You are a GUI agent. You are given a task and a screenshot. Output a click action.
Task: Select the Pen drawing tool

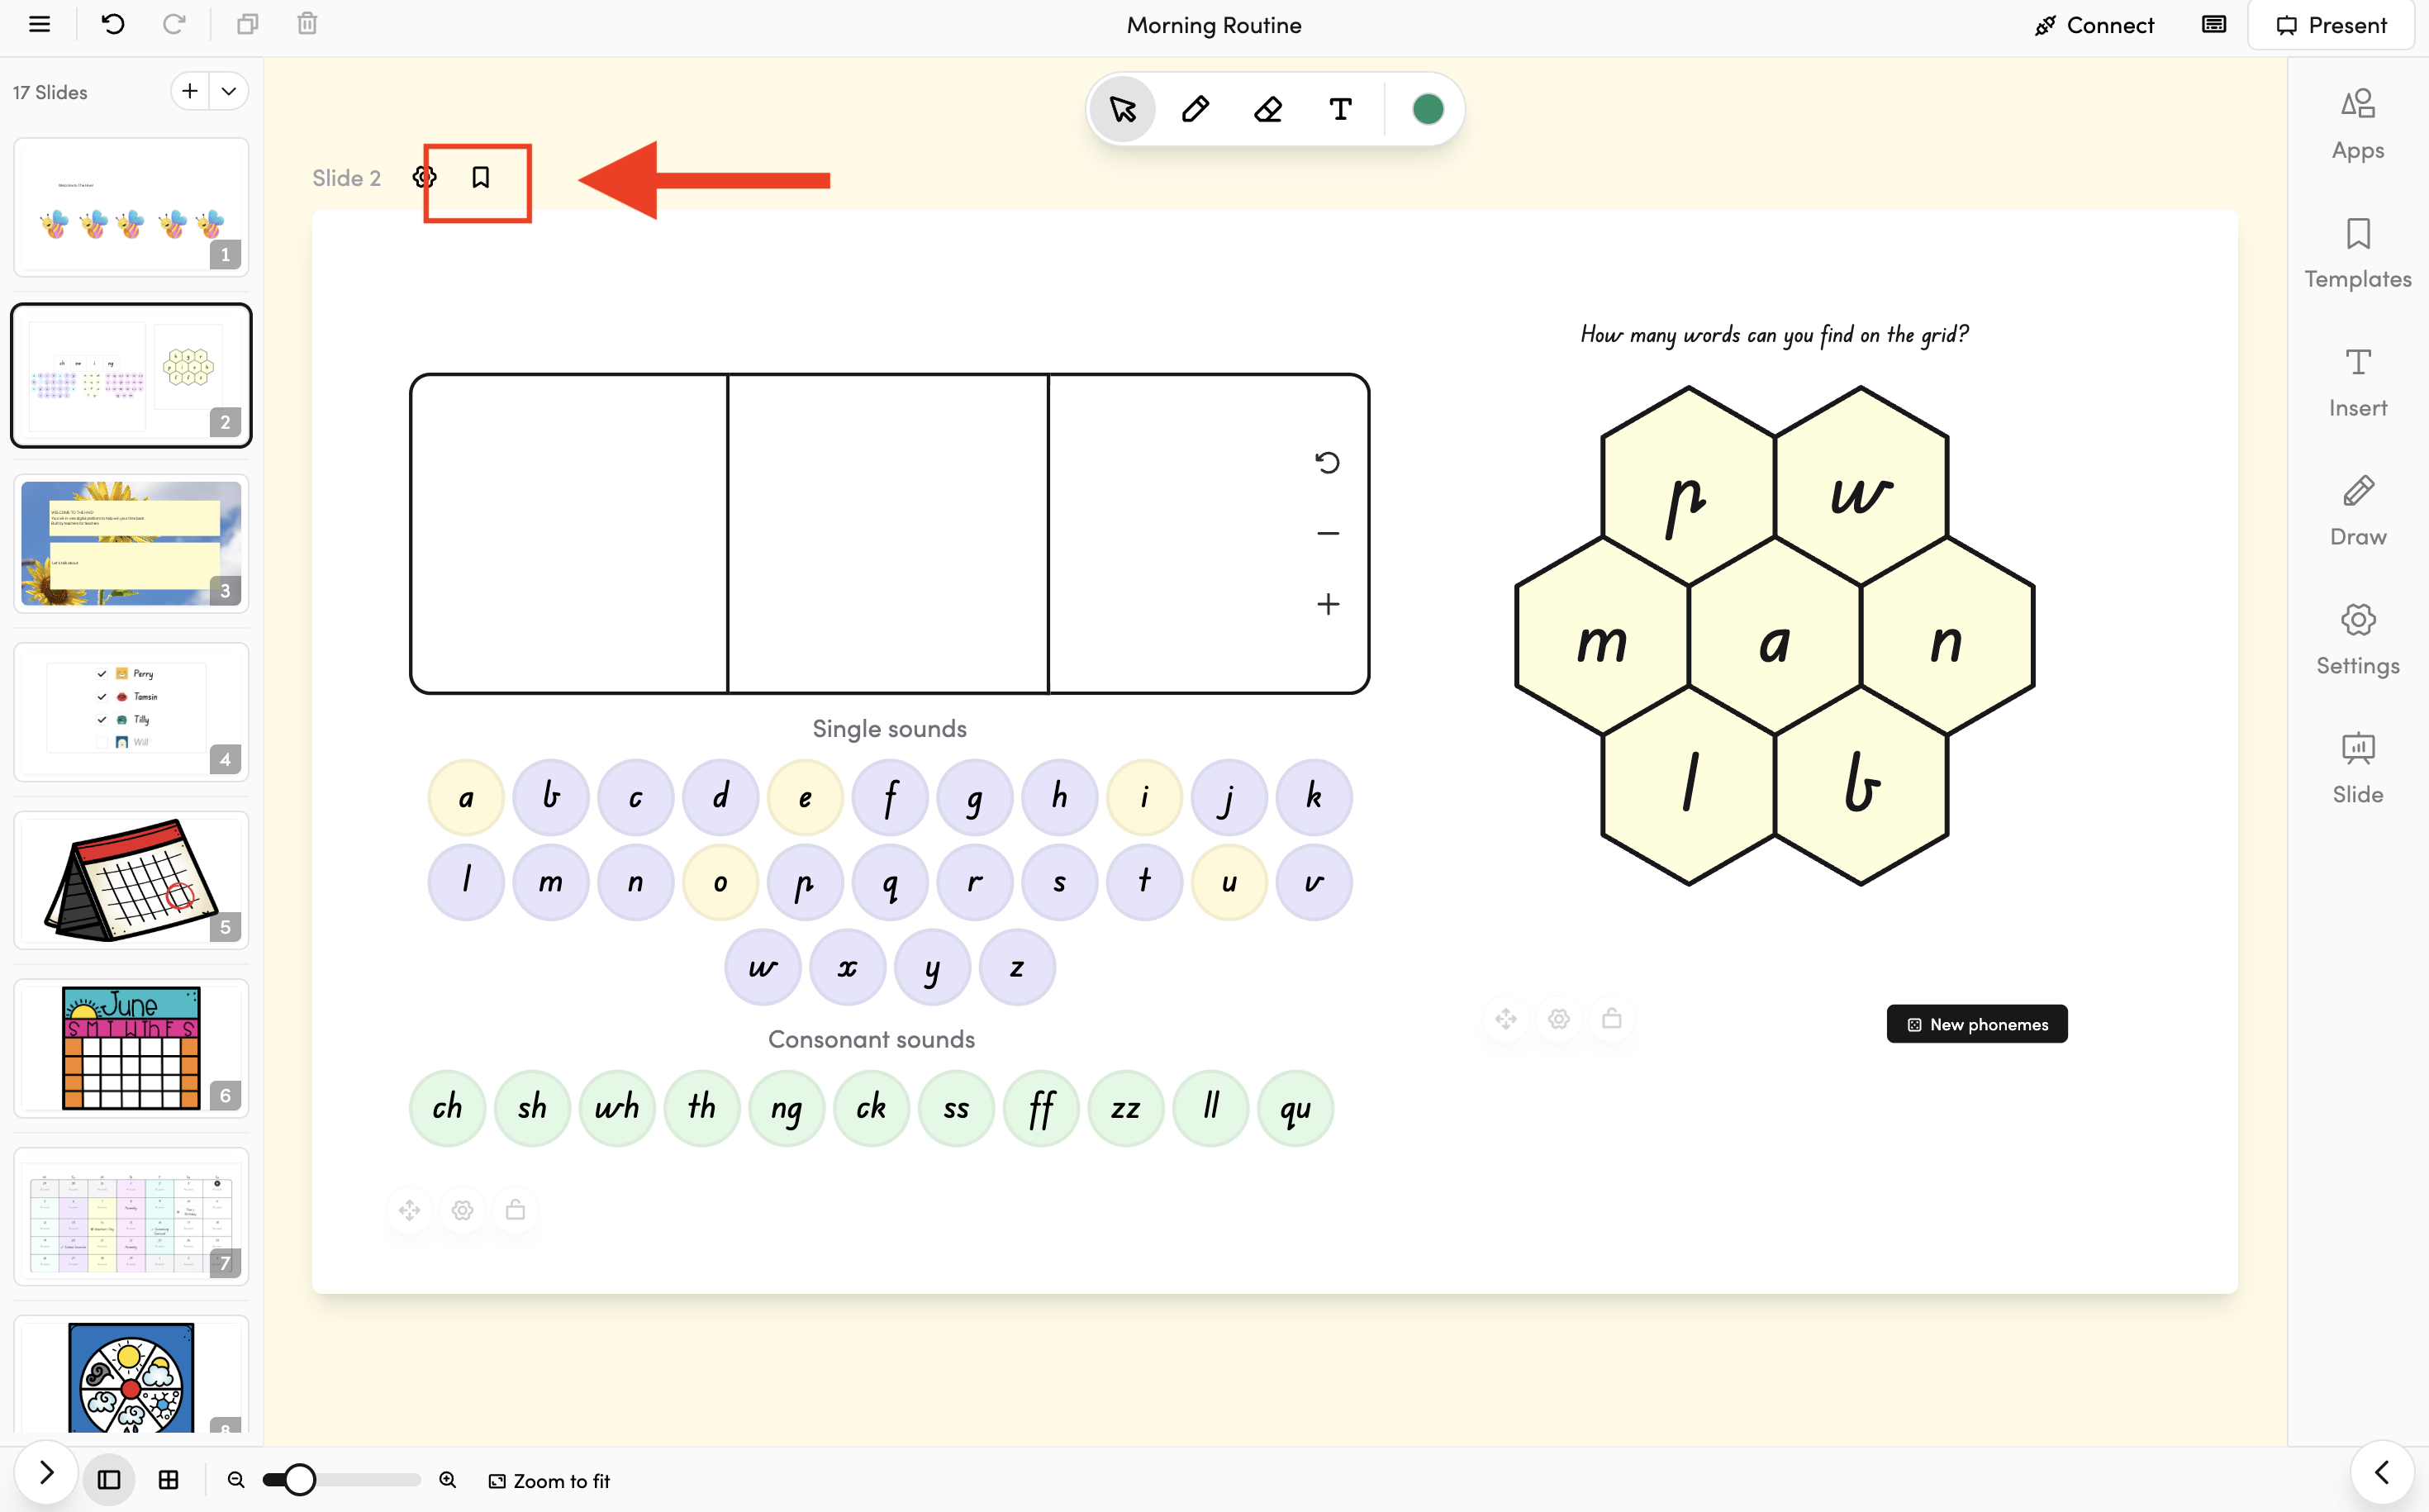click(1195, 109)
